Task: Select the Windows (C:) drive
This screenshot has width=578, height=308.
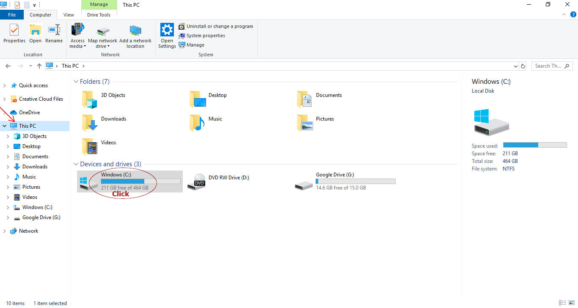Action: tap(130, 181)
